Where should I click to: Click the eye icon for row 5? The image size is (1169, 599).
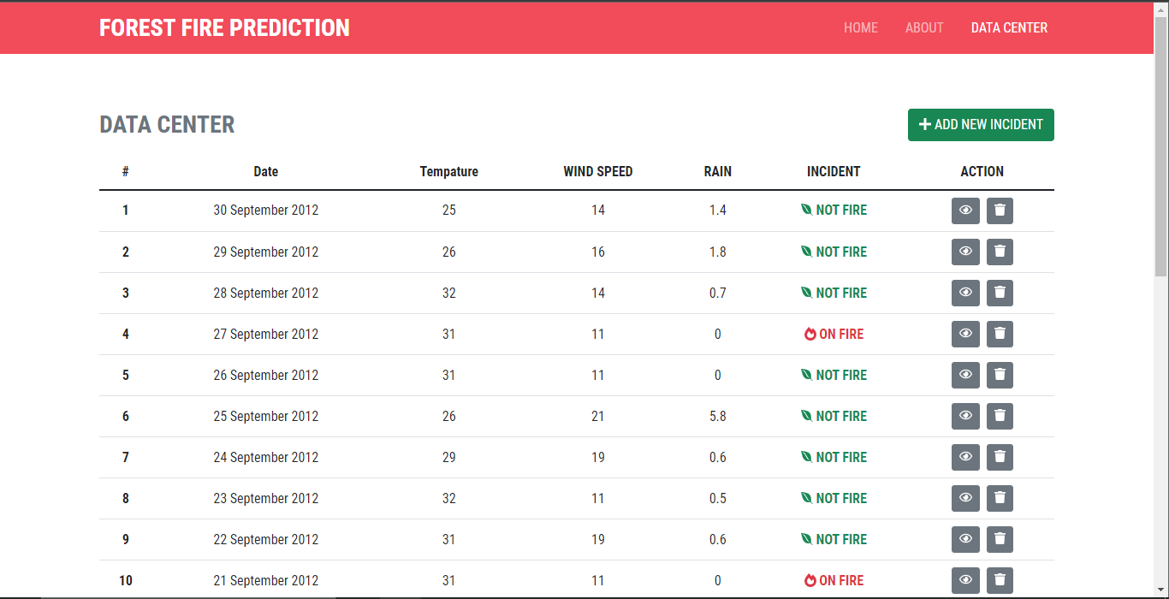(965, 375)
